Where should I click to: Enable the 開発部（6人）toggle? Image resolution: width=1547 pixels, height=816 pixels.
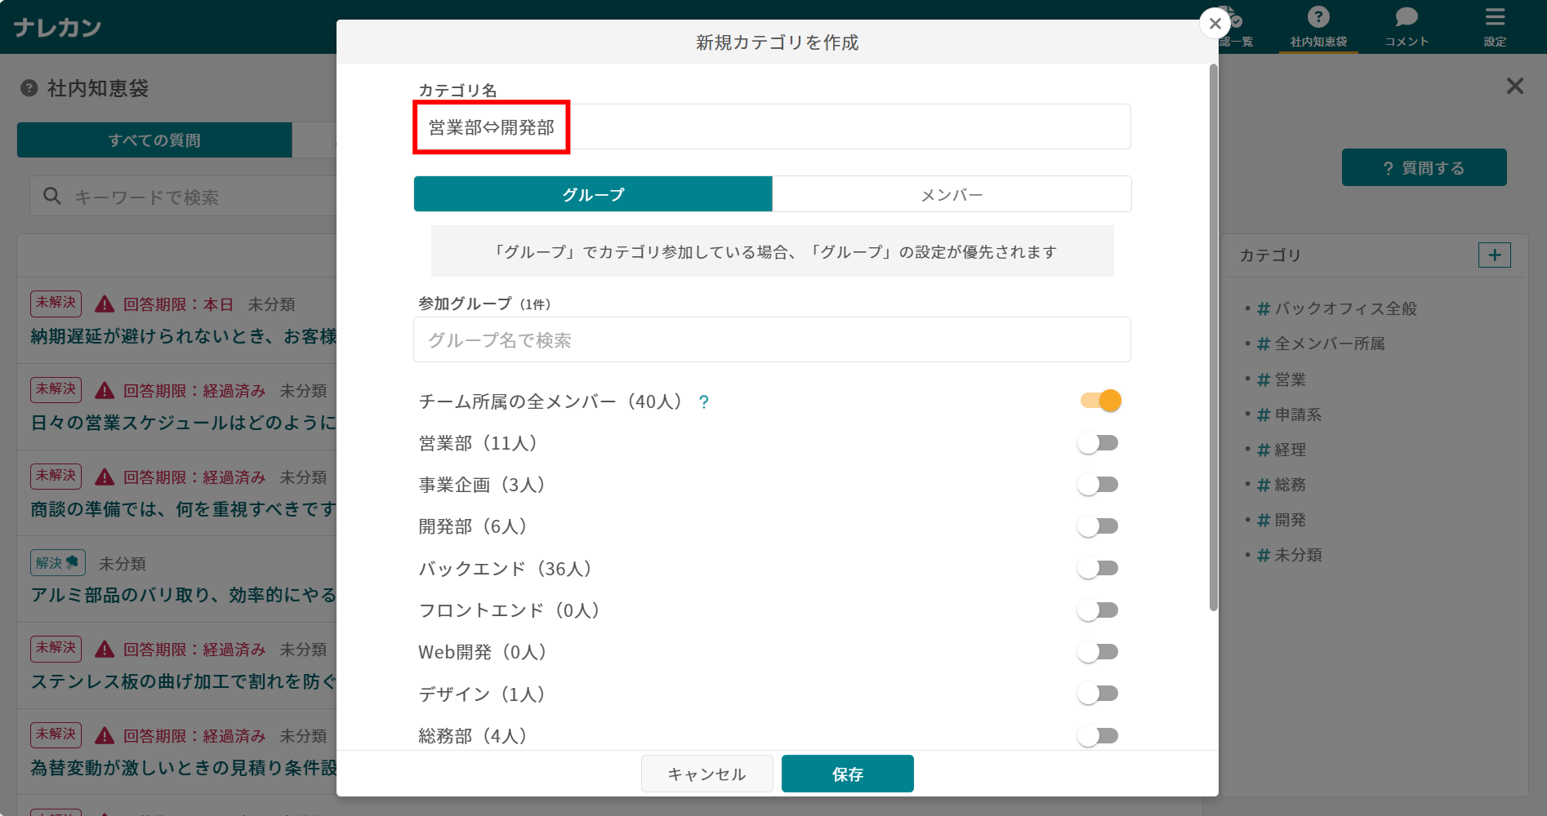point(1098,526)
